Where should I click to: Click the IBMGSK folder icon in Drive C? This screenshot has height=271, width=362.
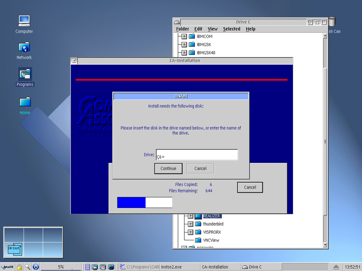point(192,44)
